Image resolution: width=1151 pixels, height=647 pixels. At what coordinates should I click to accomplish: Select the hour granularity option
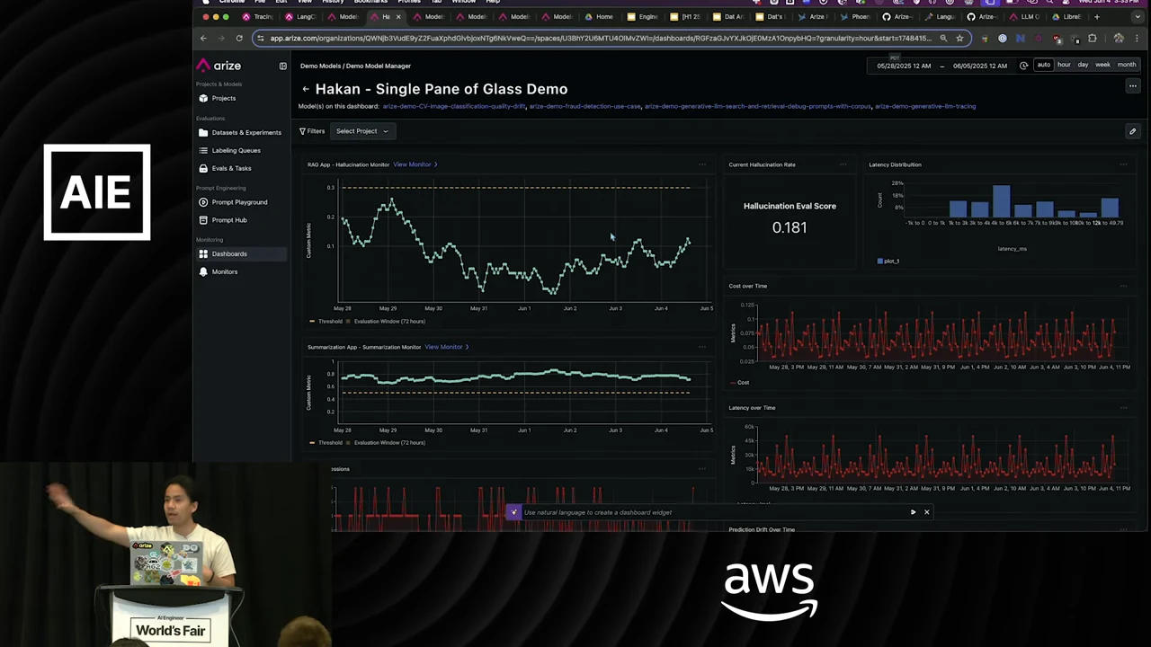(1064, 65)
